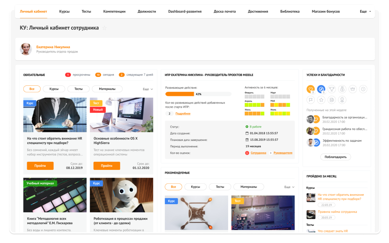Select 'Материалы' filter in Рекомендуемые
Viewport: 389px width, 243px height.
[249, 187]
